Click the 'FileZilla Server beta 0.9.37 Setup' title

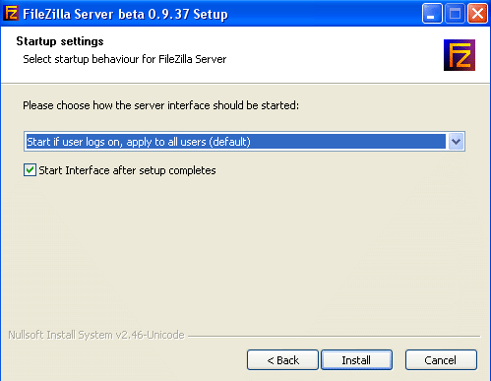[x=125, y=14]
